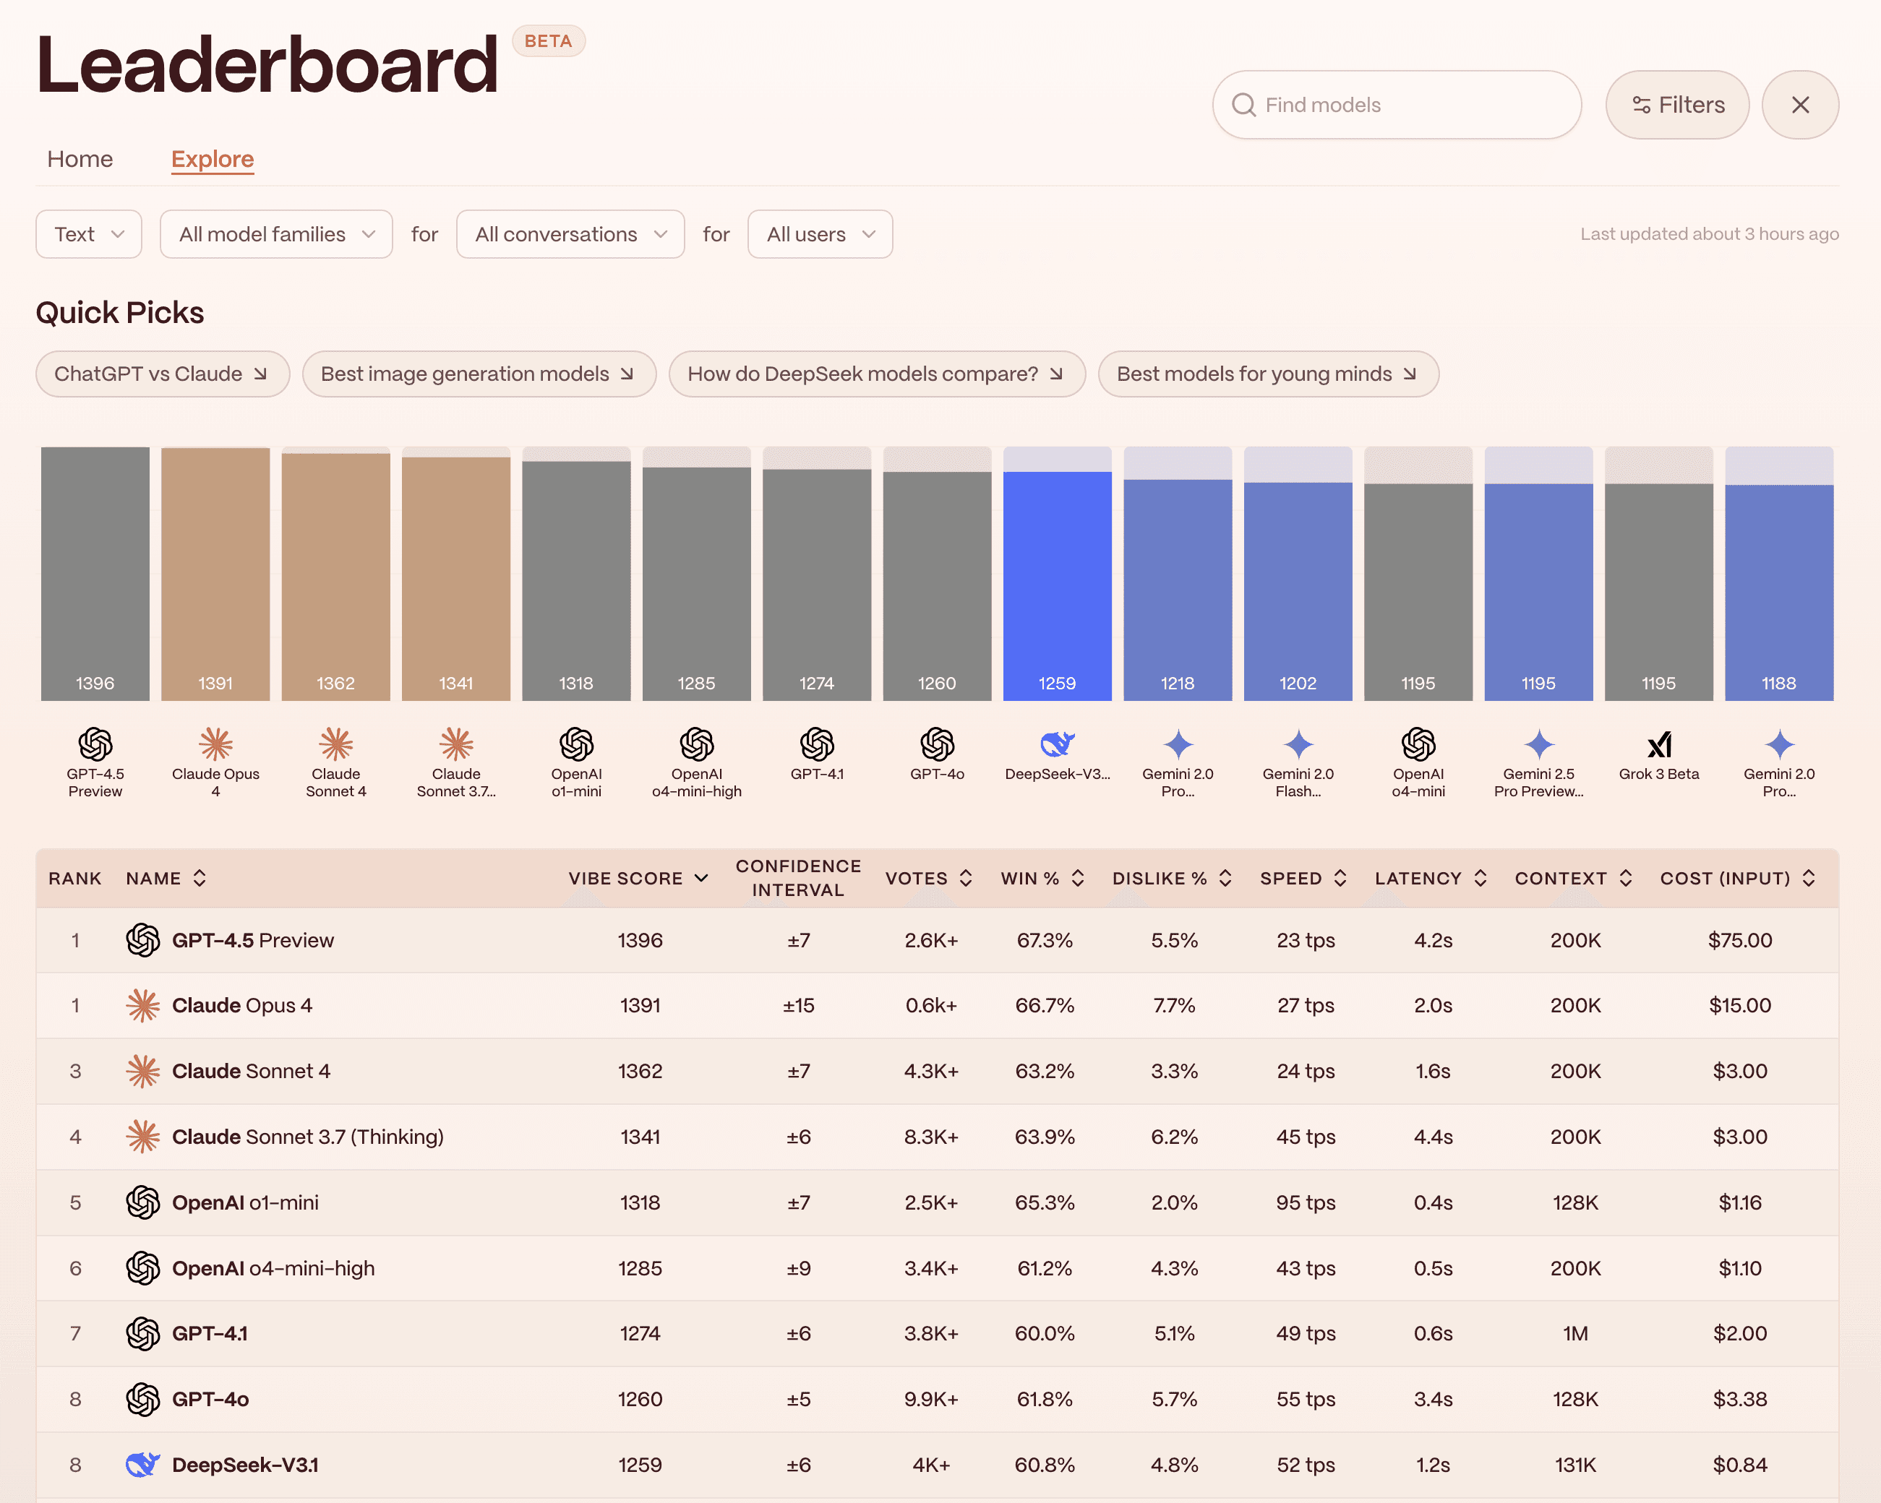This screenshot has width=1881, height=1503.
Task: Toggle sorting by Win %
Action: (x=1079, y=879)
